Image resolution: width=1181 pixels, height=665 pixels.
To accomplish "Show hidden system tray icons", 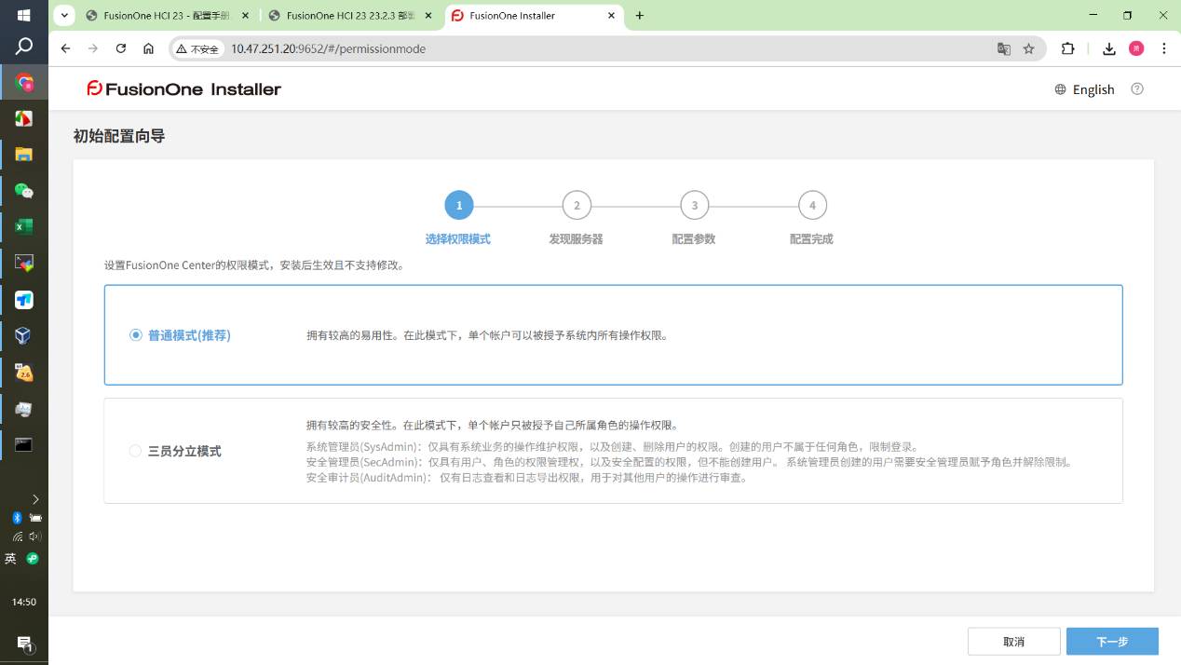I will tap(35, 499).
